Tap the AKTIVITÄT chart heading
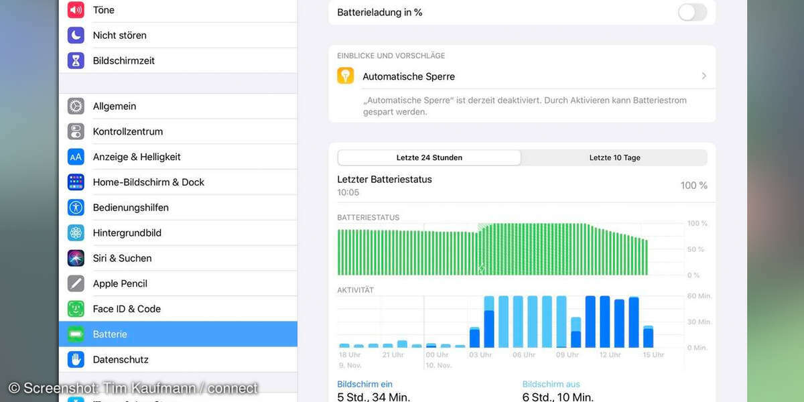Image resolution: width=804 pixels, height=402 pixels. (356, 290)
